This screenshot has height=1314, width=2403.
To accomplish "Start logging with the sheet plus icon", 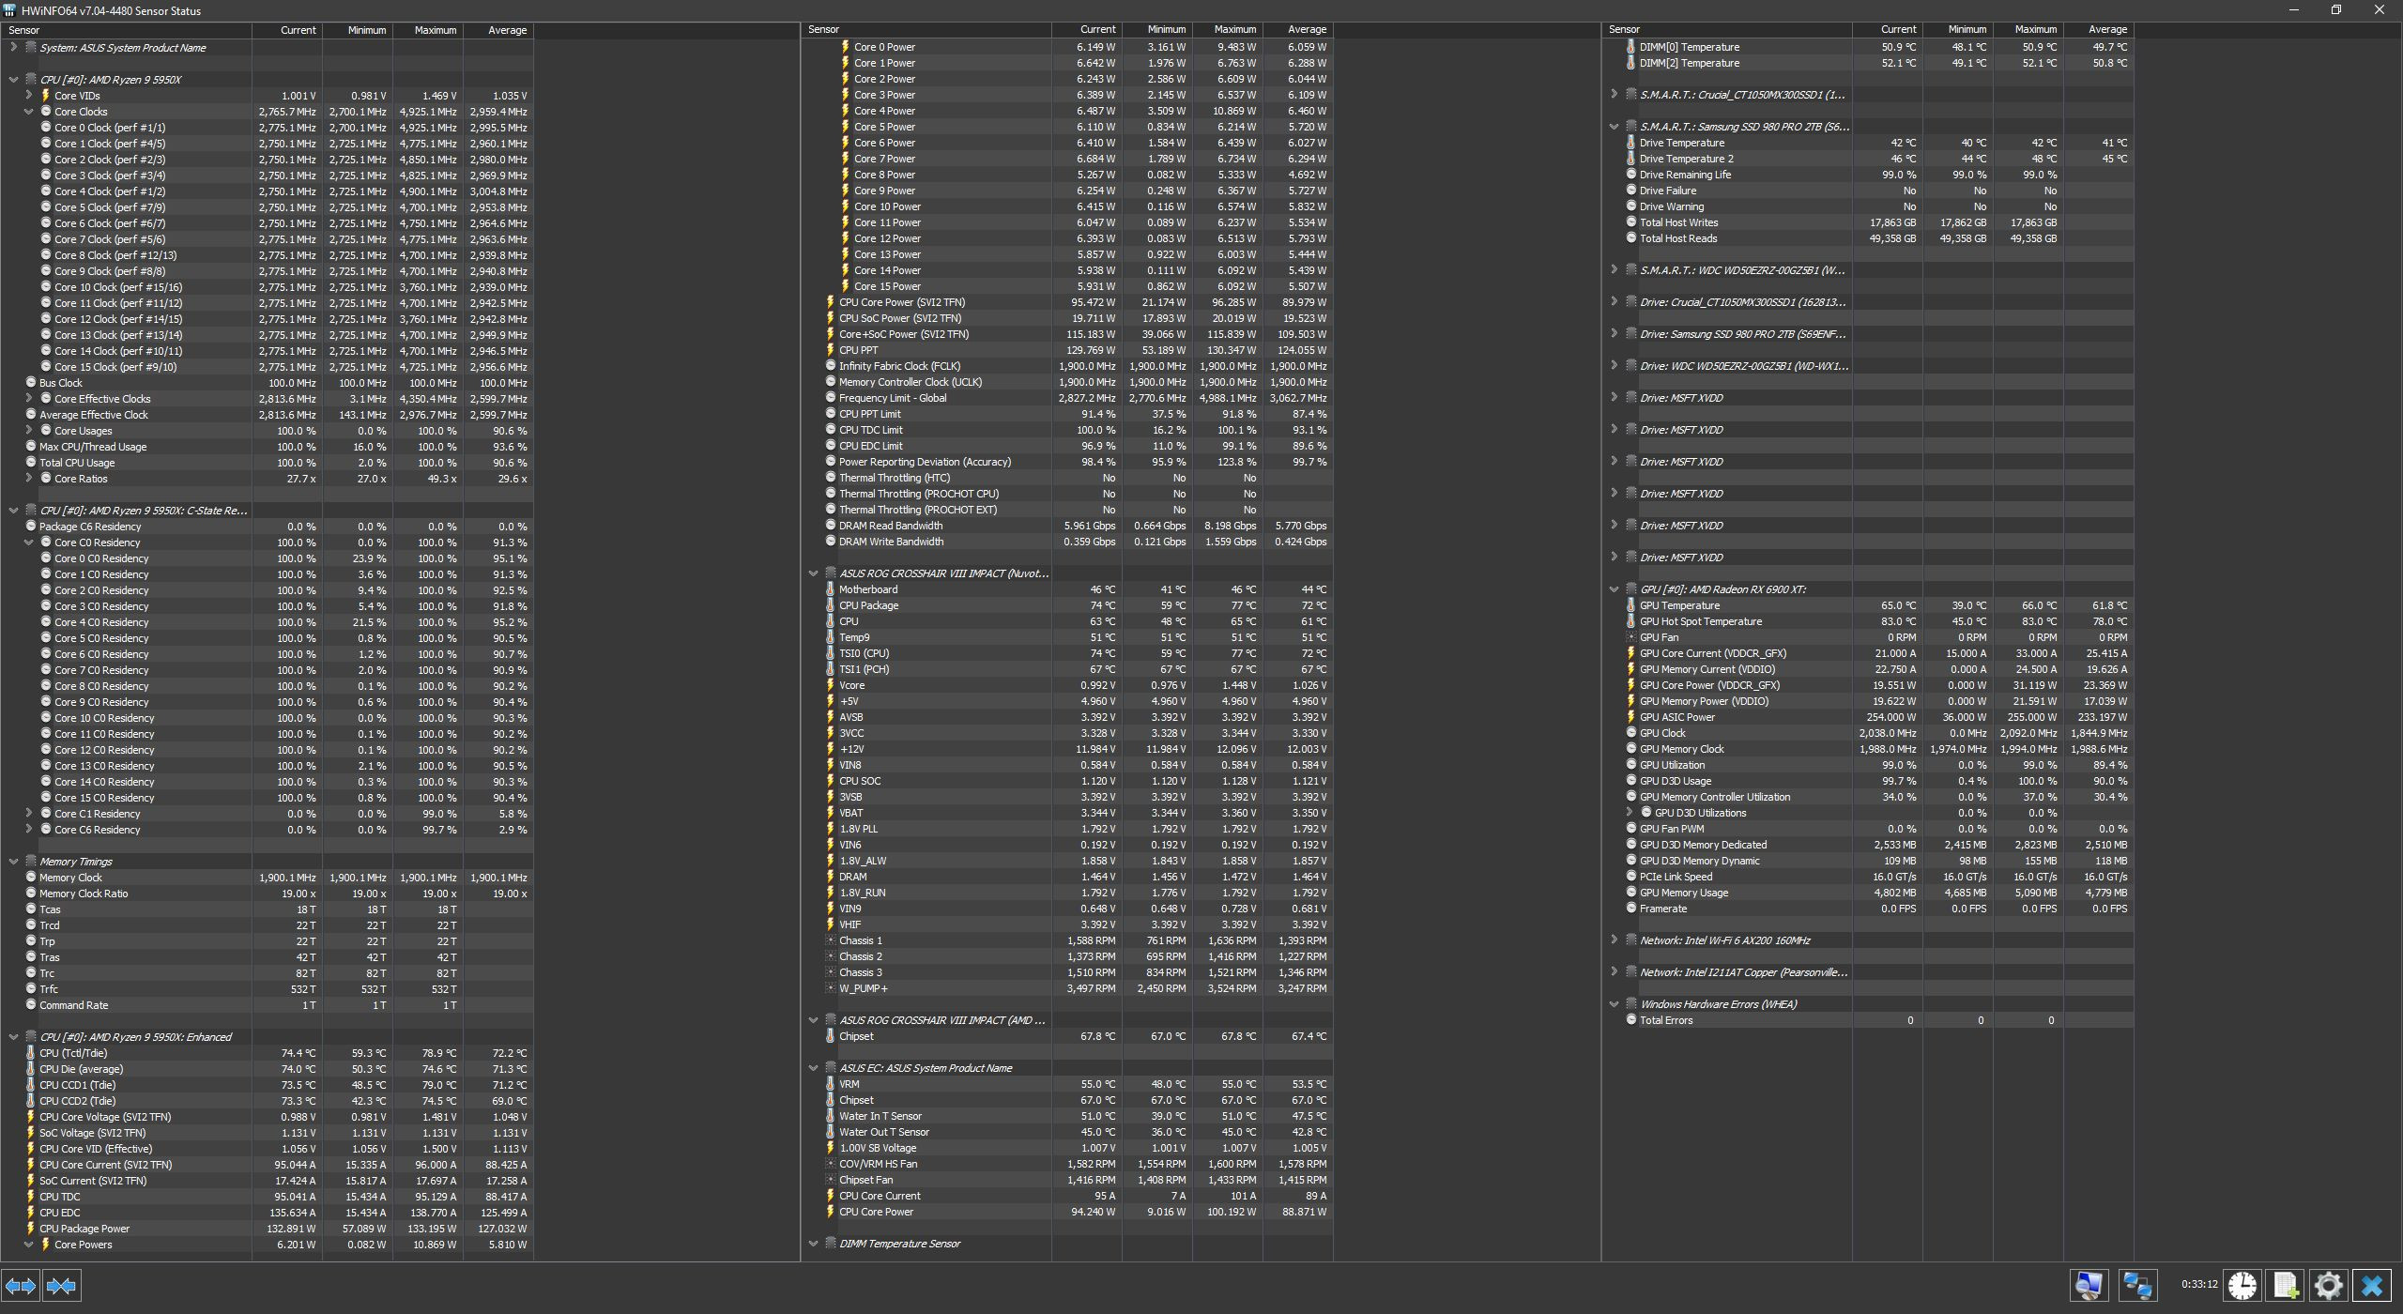I will tap(2286, 1285).
